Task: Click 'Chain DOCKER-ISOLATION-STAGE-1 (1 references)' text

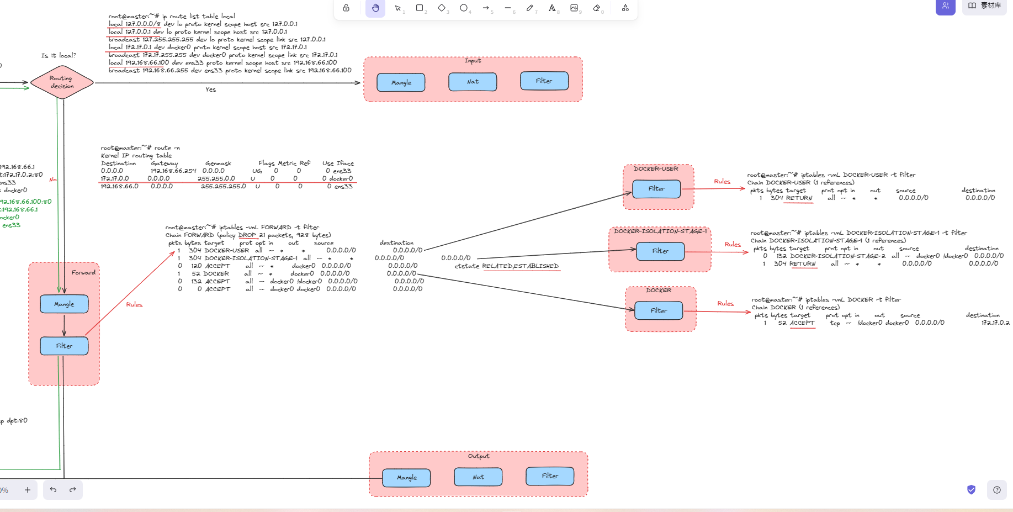Action: (x=828, y=241)
